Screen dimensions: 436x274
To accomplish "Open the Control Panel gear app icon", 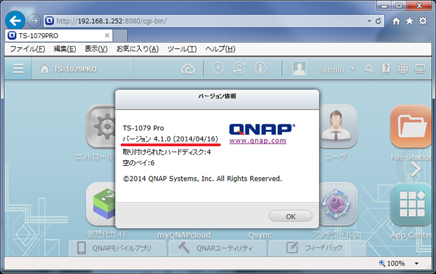I will coord(101,127).
